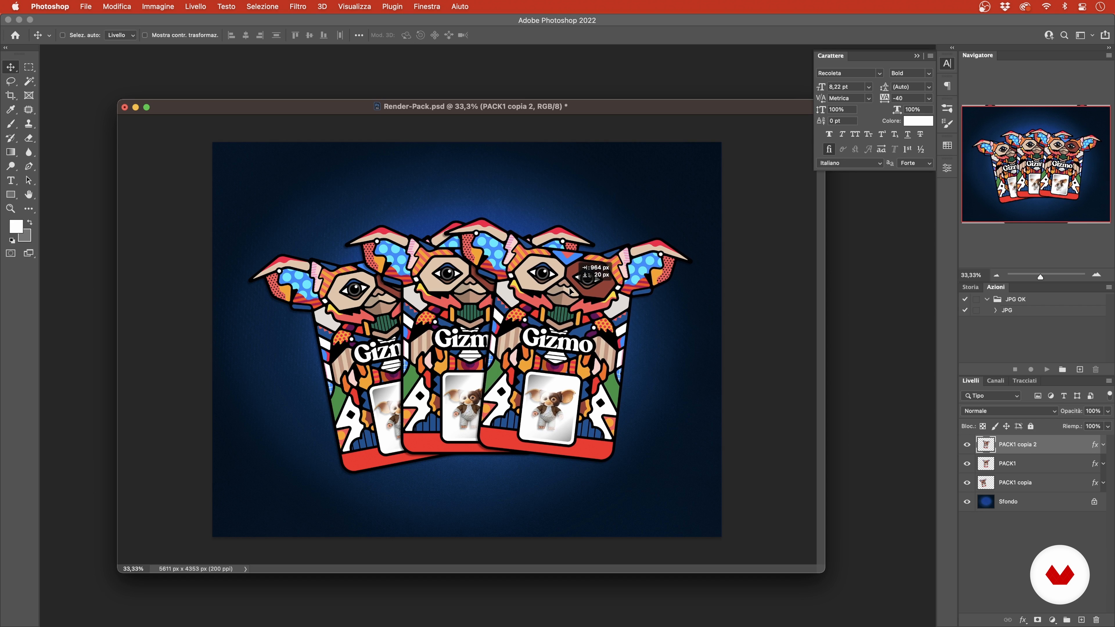Select the Pen tool
The width and height of the screenshot is (1115, 627).
(29, 166)
